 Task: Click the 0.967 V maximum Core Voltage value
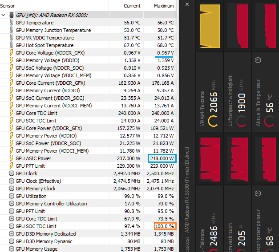(165, 53)
